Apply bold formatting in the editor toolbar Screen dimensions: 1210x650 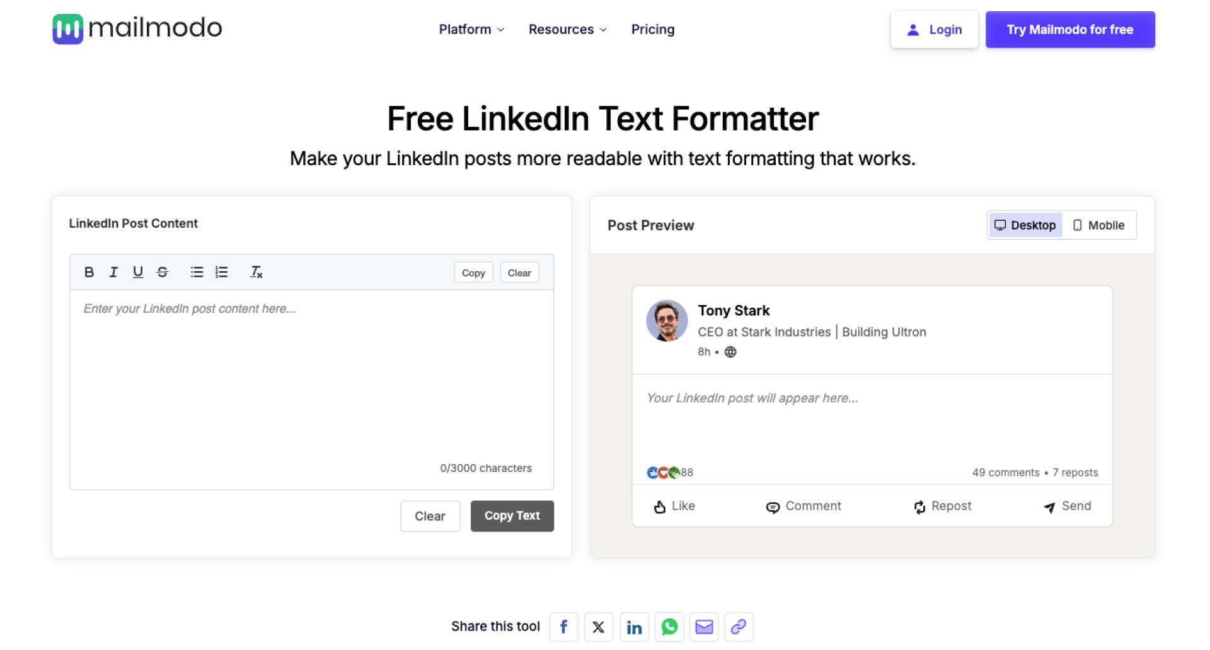[89, 272]
